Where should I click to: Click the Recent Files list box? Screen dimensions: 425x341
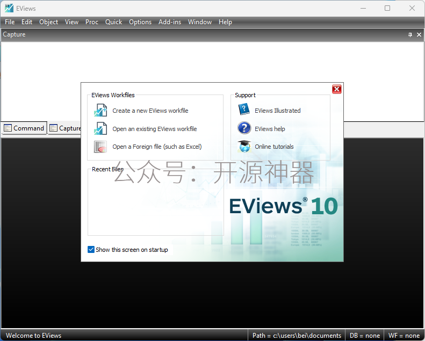click(x=156, y=203)
